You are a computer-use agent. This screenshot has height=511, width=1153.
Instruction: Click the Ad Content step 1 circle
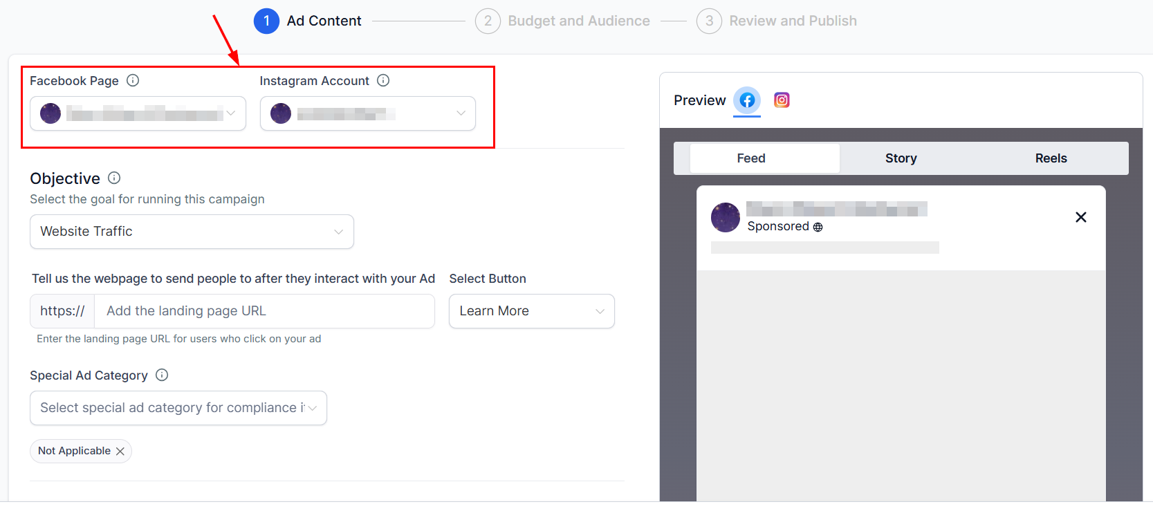tap(266, 21)
